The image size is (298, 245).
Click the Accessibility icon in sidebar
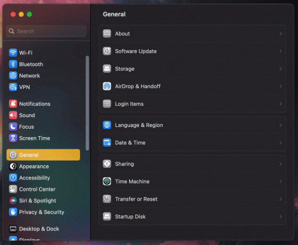[x=13, y=177]
